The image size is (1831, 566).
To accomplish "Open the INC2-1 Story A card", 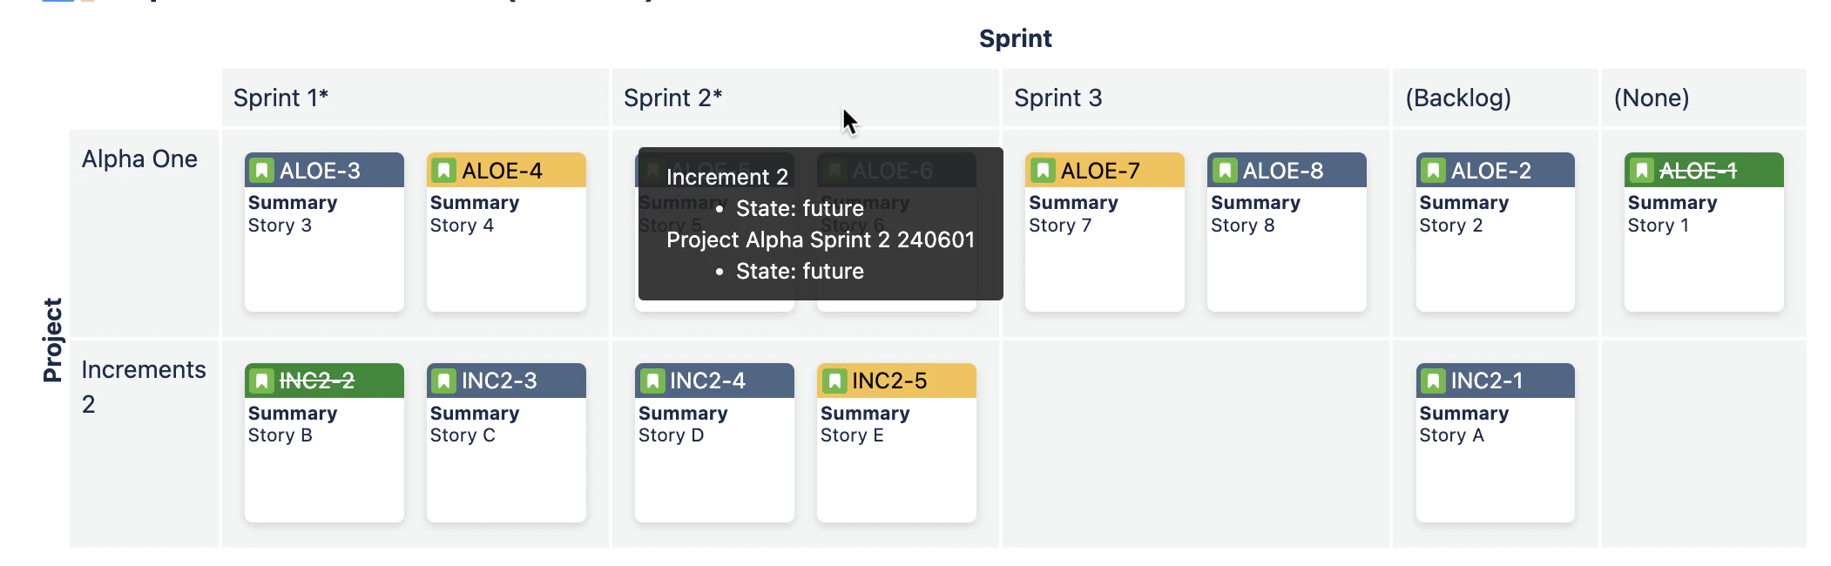I will tap(1496, 442).
